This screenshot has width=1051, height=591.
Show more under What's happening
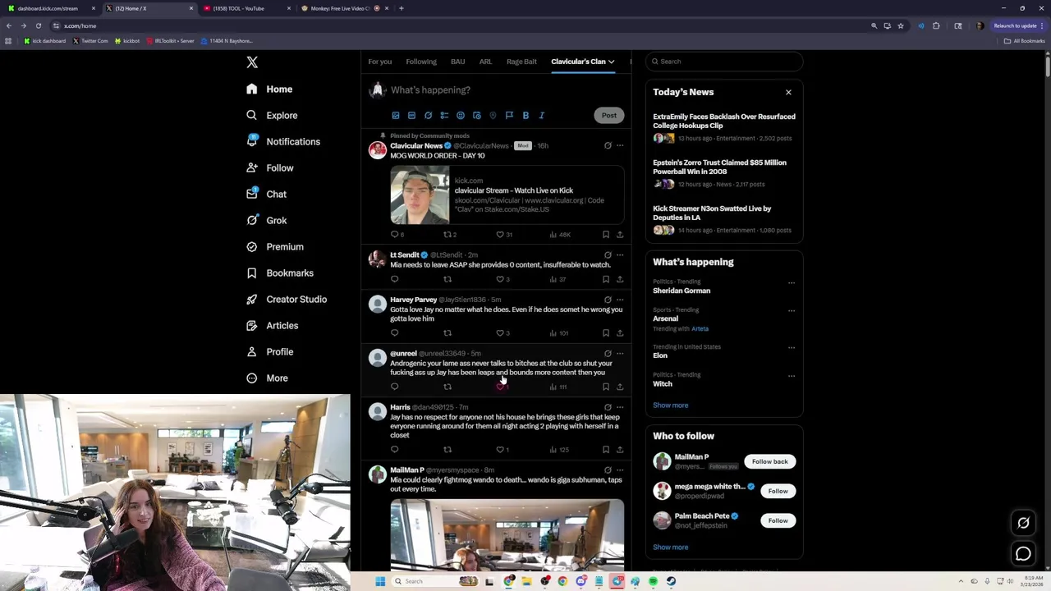(x=670, y=405)
